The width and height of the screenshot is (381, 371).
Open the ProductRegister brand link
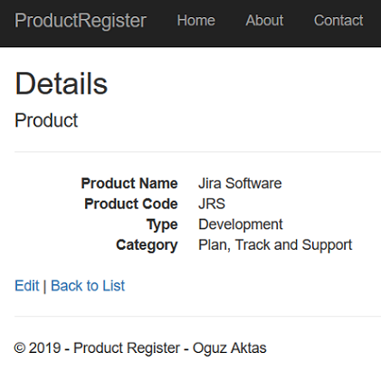[x=81, y=21]
